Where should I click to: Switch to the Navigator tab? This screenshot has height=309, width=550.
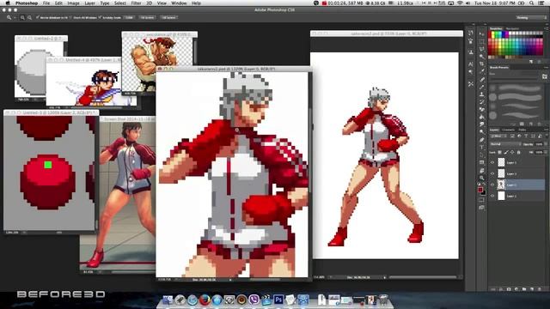pos(512,28)
